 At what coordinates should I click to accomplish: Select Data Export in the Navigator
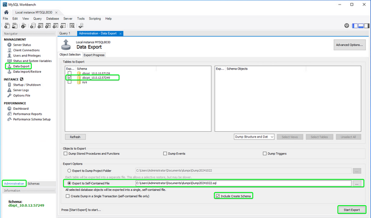click(x=21, y=66)
